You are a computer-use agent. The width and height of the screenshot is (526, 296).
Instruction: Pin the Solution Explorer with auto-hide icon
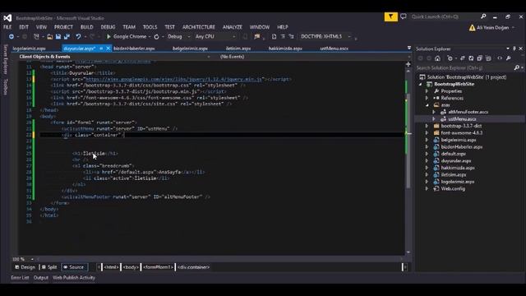click(x=514, y=49)
